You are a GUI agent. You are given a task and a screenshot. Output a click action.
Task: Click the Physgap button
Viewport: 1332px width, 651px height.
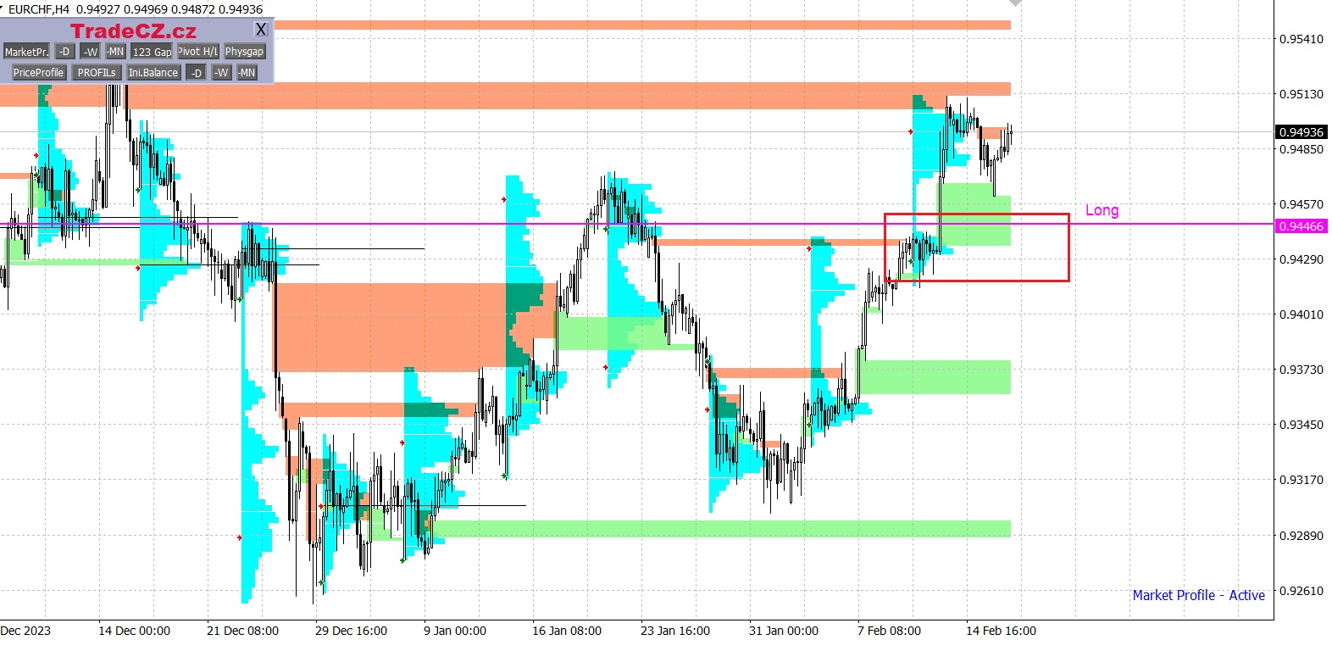(244, 52)
